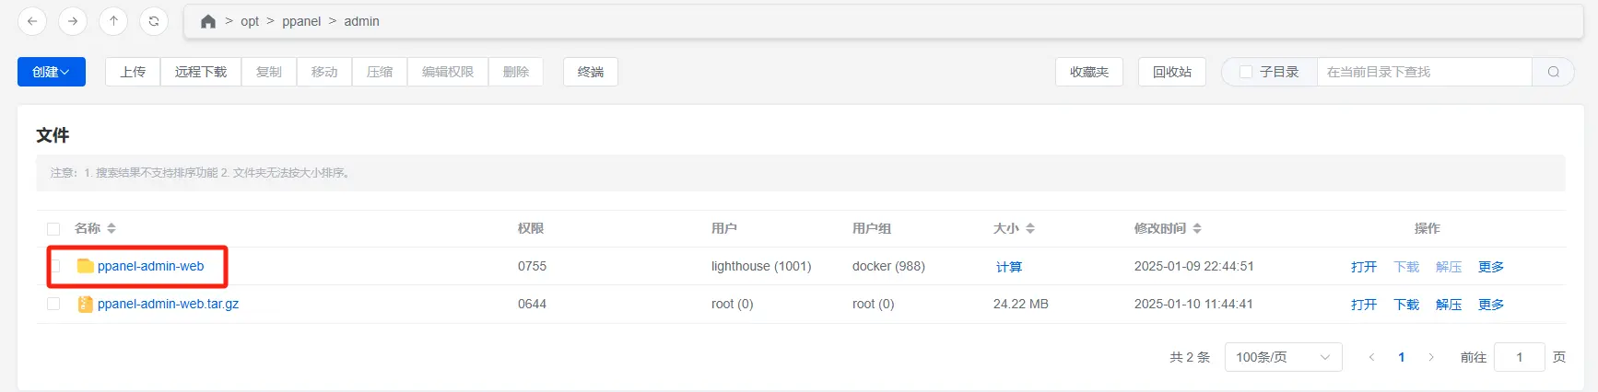Open the 终端 terminal button
Image resolution: width=1598 pixels, height=392 pixels.
591,72
